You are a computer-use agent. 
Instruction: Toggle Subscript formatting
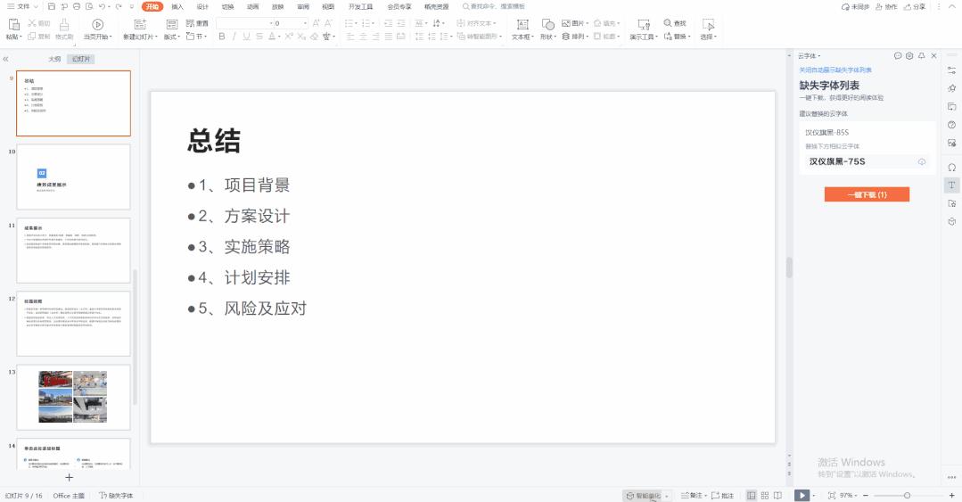point(301,37)
